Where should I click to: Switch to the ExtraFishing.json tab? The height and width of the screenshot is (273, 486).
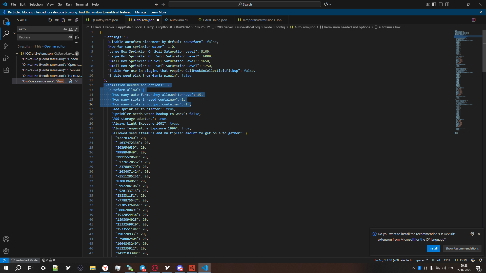[215, 20]
